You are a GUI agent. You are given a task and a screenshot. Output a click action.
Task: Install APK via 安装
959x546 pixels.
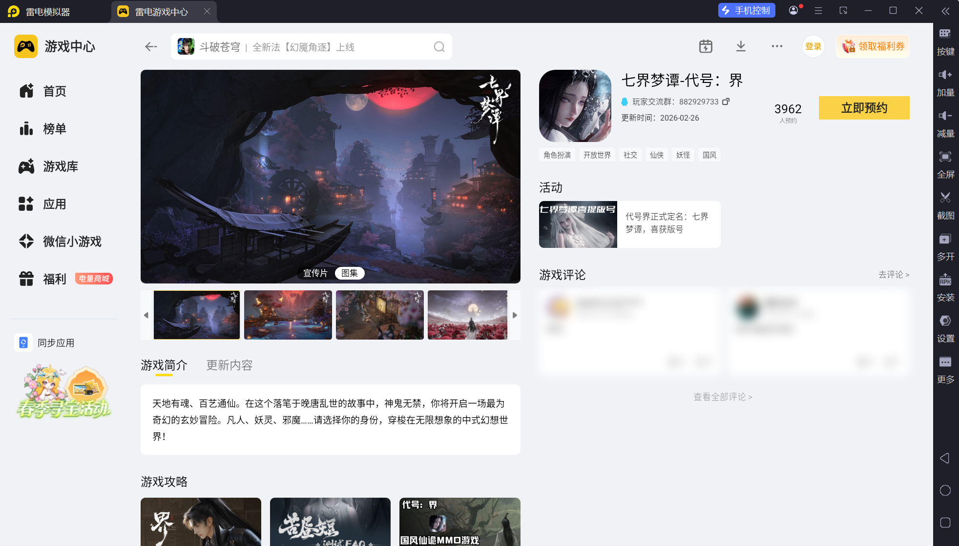click(945, 288)
